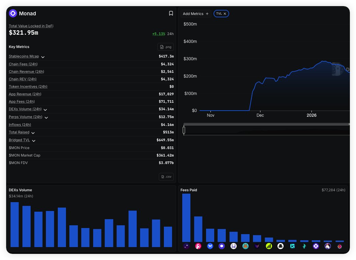Click the $MON FDV value $3.077b
356x260 pixels.
(x=166, y=163)
